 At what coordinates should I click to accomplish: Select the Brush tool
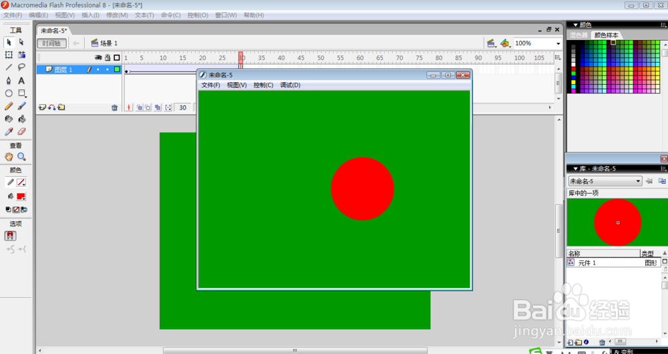21,106
